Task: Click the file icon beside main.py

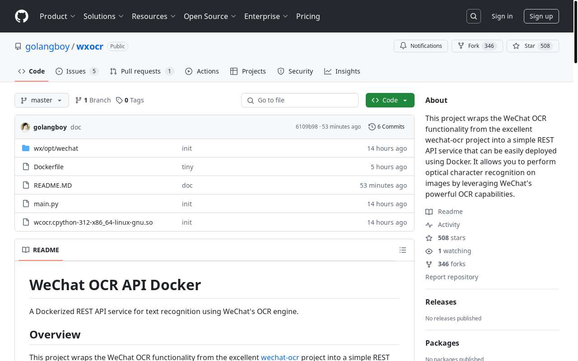Action: click(x=26, y=204)
